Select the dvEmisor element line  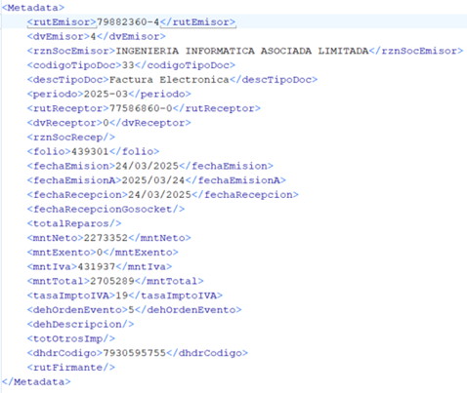(97, 36)
